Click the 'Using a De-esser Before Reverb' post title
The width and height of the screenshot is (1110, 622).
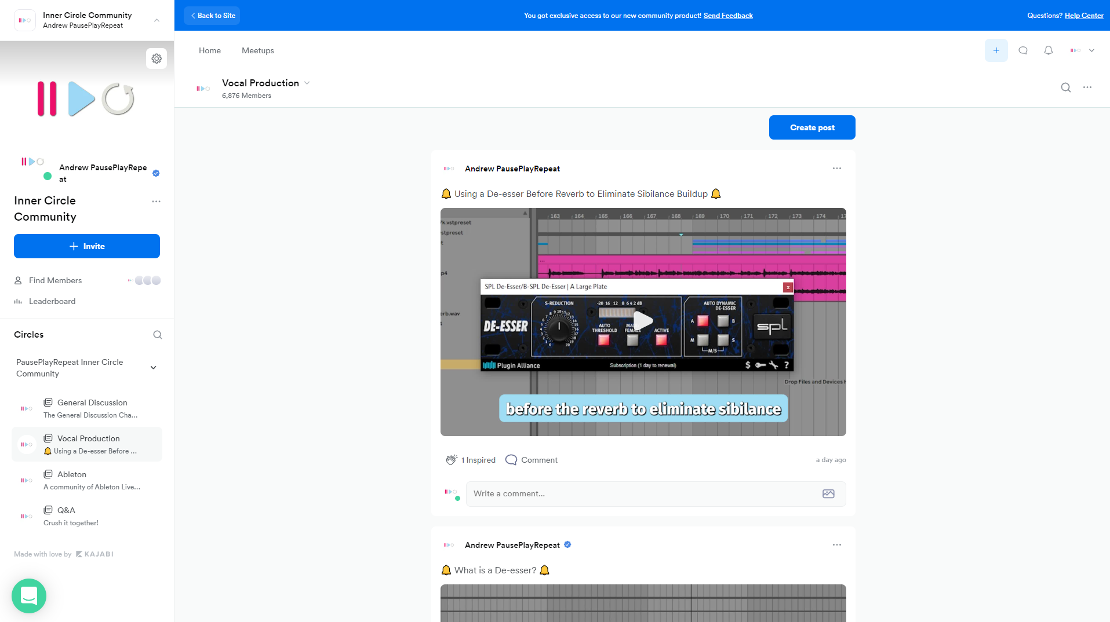(581, 194)
